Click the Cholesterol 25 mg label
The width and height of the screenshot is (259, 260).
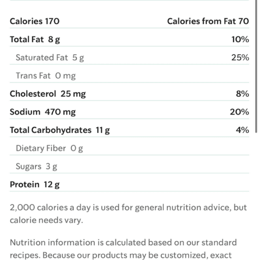tap(48, 94)
